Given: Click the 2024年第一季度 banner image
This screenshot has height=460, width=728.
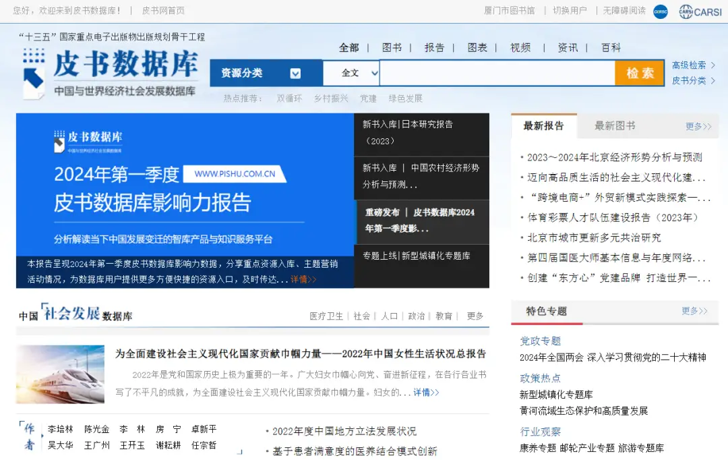Looking at the screenshot, I should tap(185, 184).
